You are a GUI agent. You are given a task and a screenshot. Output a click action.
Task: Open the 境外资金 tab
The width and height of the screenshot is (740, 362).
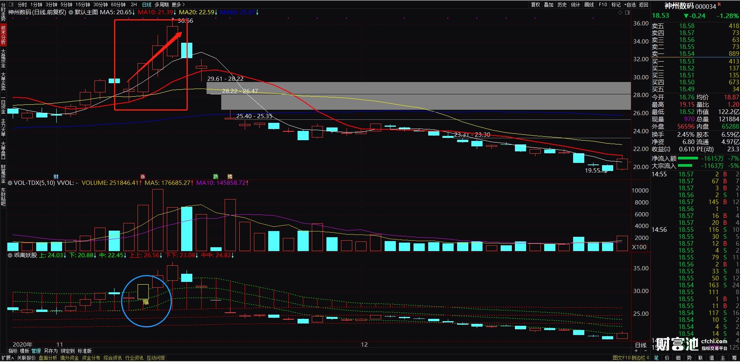[69, 358]
